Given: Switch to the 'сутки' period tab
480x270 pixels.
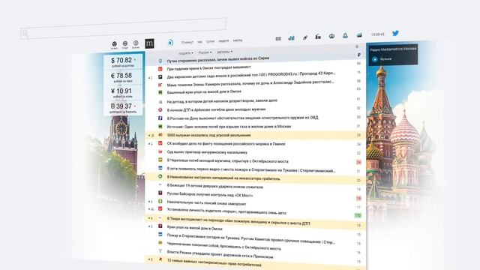Looking at the screenshot, I should click(x=210, y=41).
